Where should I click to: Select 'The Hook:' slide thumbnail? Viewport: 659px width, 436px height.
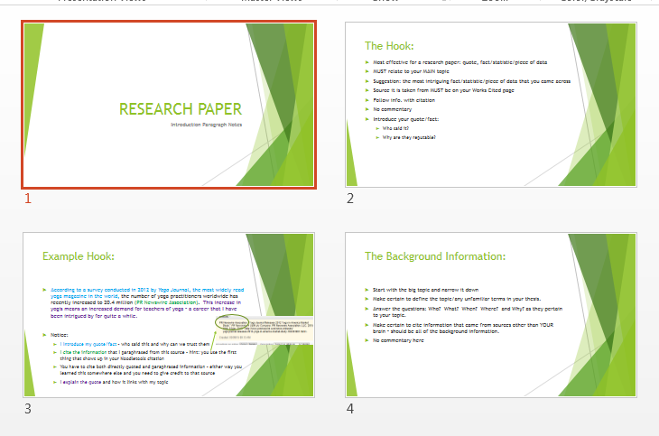tap(491, 105)
